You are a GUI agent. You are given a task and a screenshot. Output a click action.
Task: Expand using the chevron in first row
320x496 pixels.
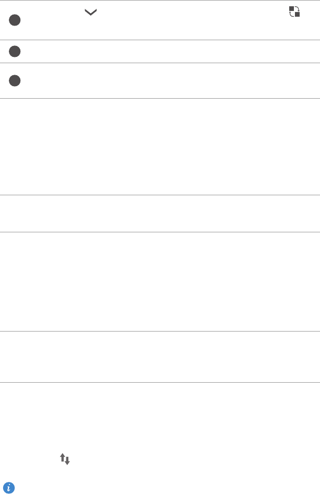tap(90, 10)
